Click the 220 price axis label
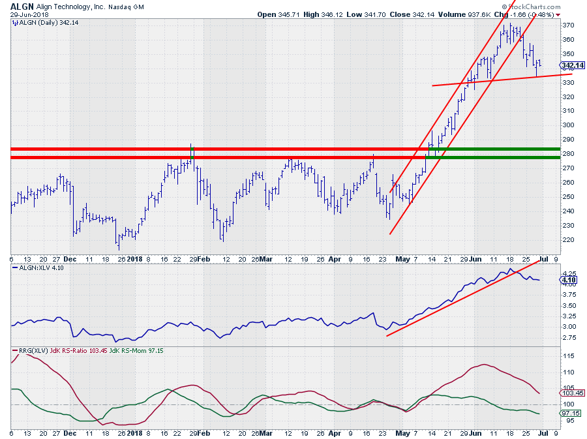The width and height of the screenshot is (587, 439). tap(568, 240)
